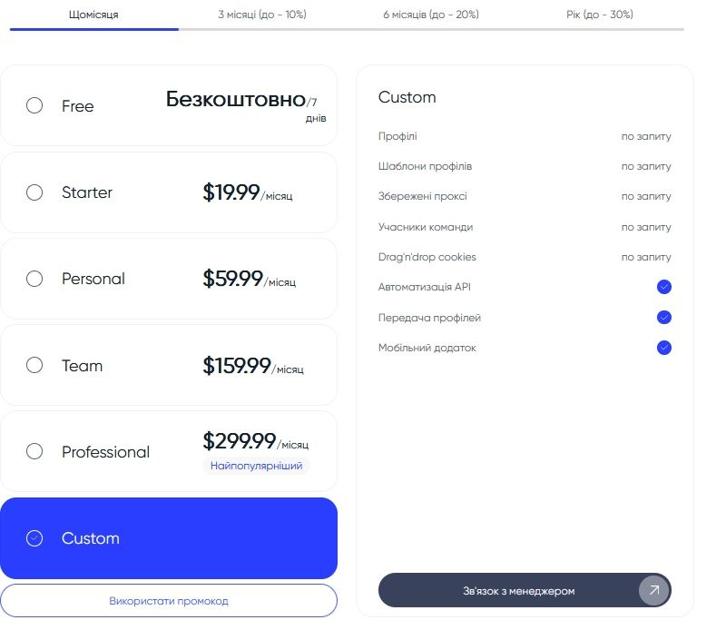Select the Professional plan radio button
Viewport: 726px width, 630px height.
[x=34, y=451]
